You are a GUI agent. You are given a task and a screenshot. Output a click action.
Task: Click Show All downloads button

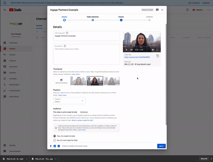tap(204, 159)
